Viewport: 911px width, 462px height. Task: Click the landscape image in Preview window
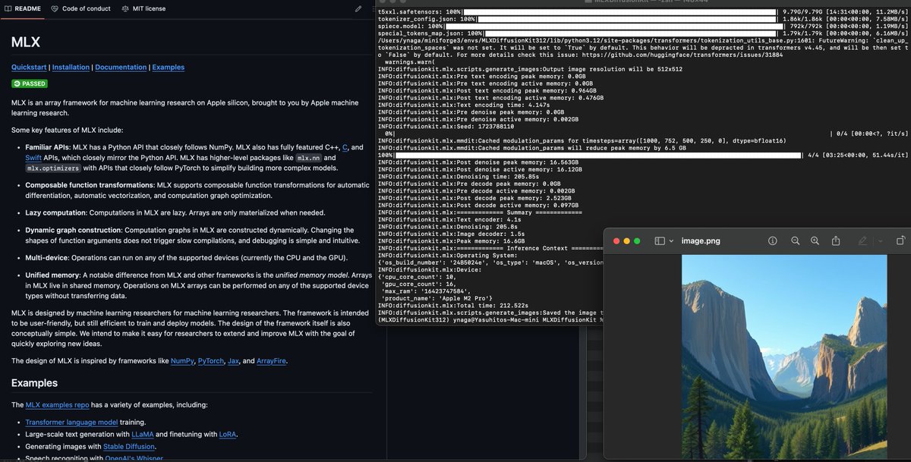784,357
